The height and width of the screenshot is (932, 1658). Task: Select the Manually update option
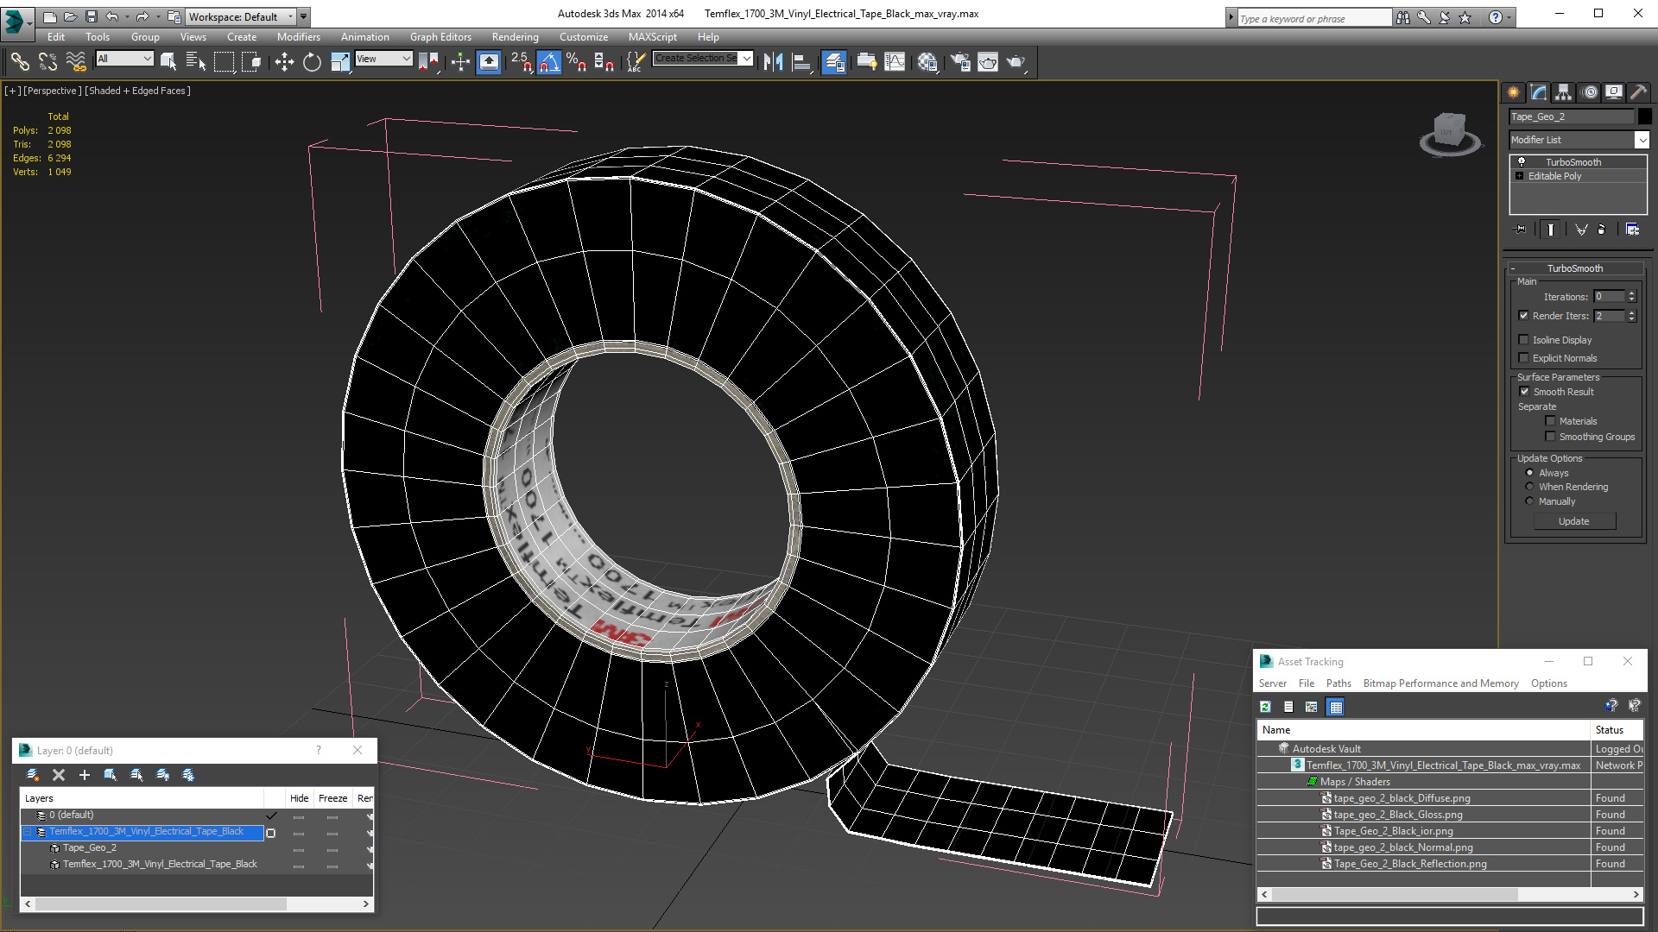pyautogui.click(x=1529, y=501)
